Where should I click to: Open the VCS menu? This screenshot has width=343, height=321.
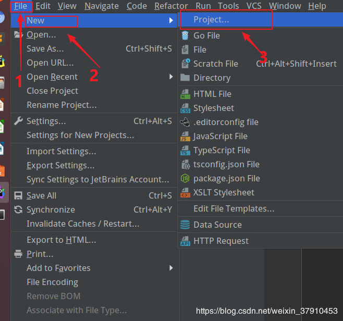click(x=254, y=6)
